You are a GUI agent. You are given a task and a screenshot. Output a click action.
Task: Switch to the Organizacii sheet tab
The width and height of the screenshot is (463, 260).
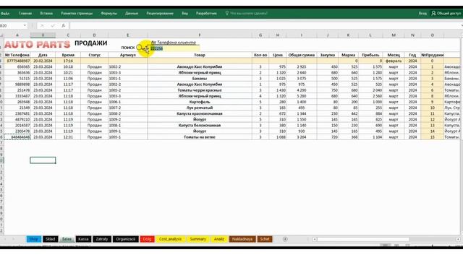click(125, 239)
